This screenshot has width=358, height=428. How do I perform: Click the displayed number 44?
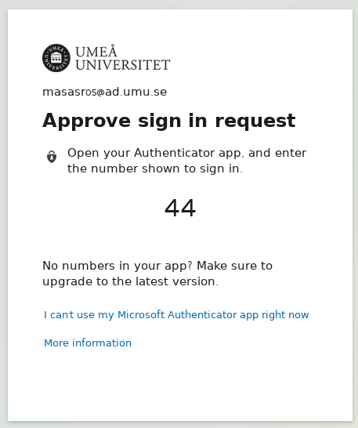[x=180, y=209]
